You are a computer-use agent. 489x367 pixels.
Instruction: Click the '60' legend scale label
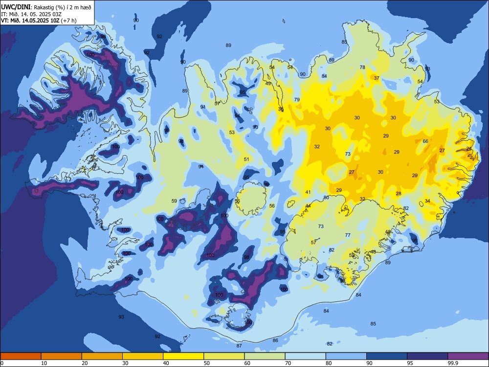click(247, 363)
